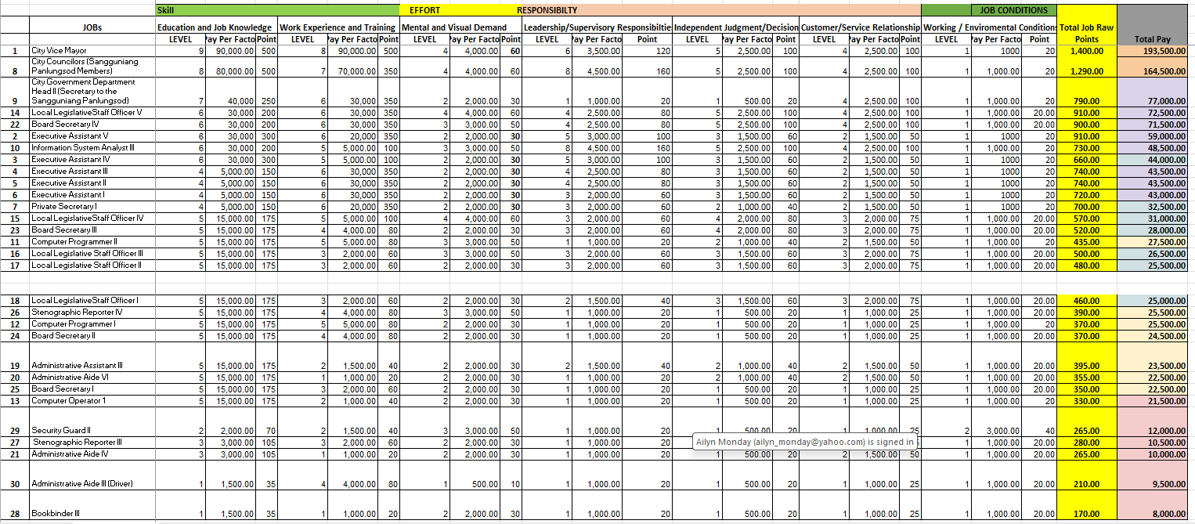Select the 'Board Secretary IV' cell

pyautogui.click(x=92, y=125)
